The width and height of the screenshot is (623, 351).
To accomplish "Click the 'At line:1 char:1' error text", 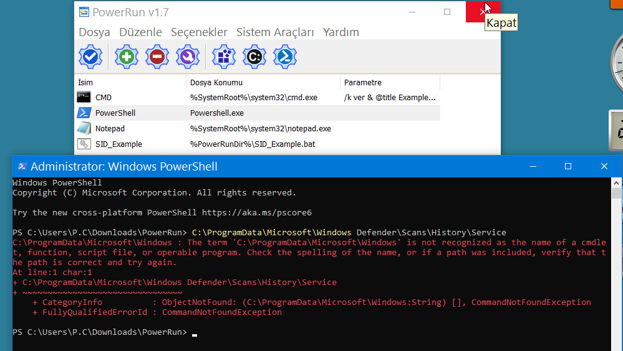I will click(x=52, y=273).
